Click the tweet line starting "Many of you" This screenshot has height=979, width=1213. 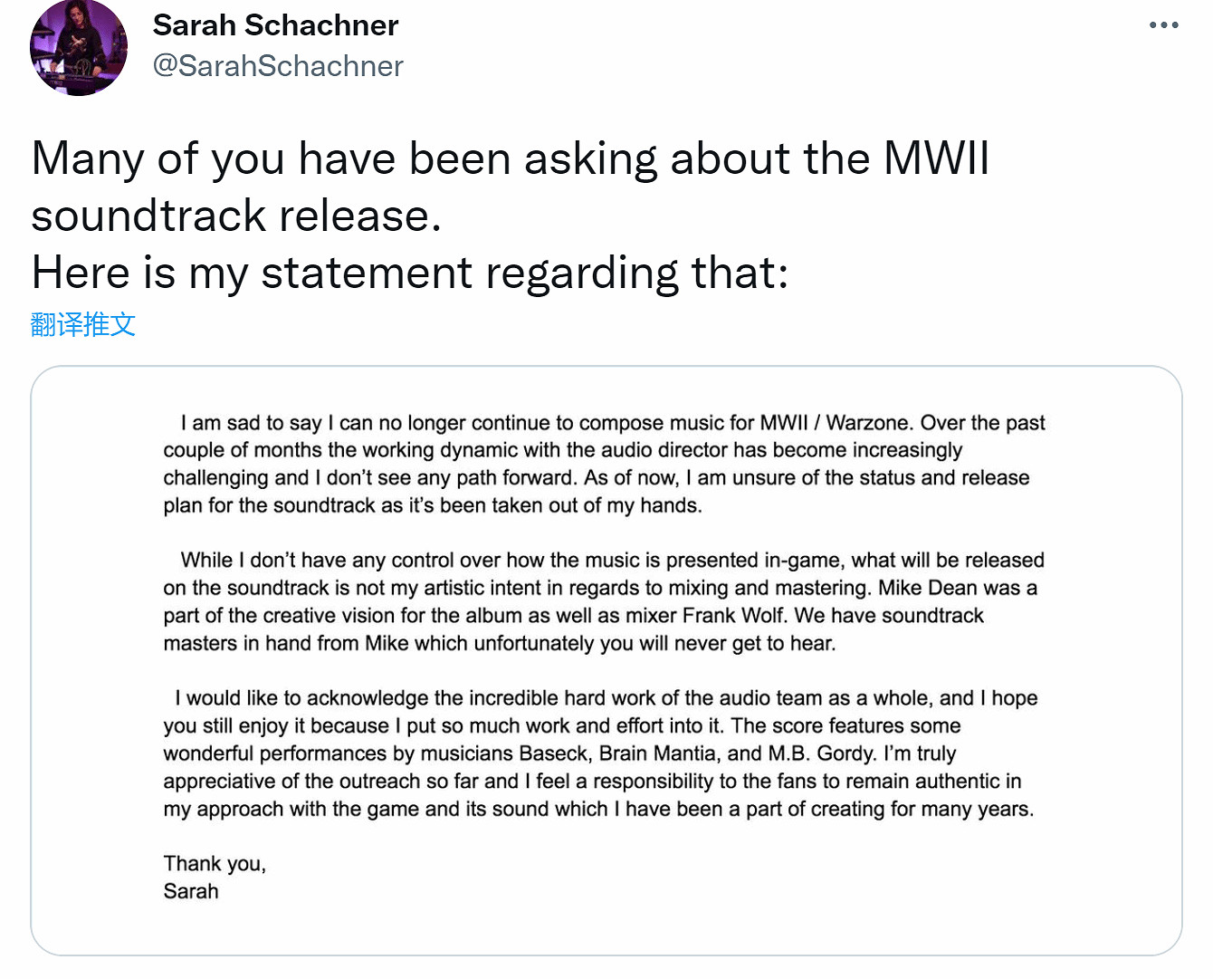pyautogui.click(x=510, y=158)
